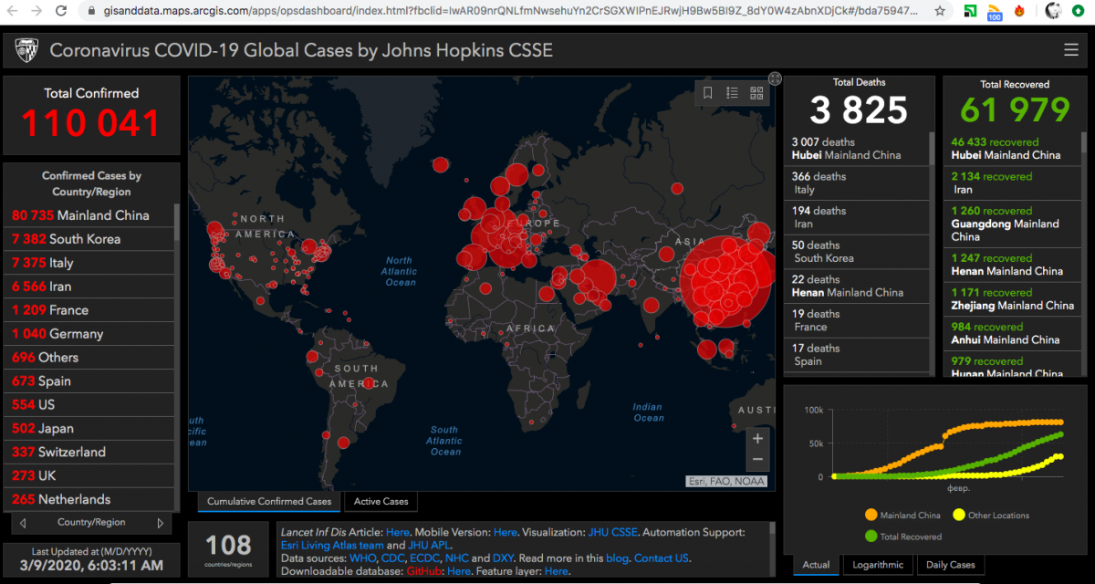The height and width of the screenshot is (584, 1095).
Task: Go forward in the browser
Action: 36,12
